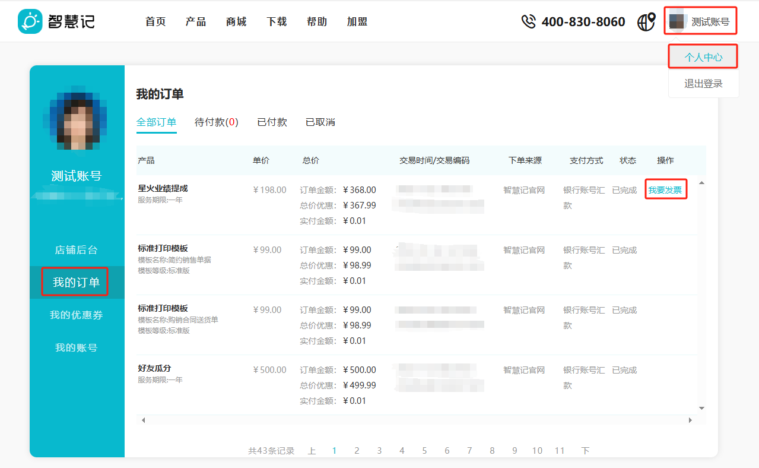
Task: Go to 首页 in top navigation
Action: click(x=155, y=22)
